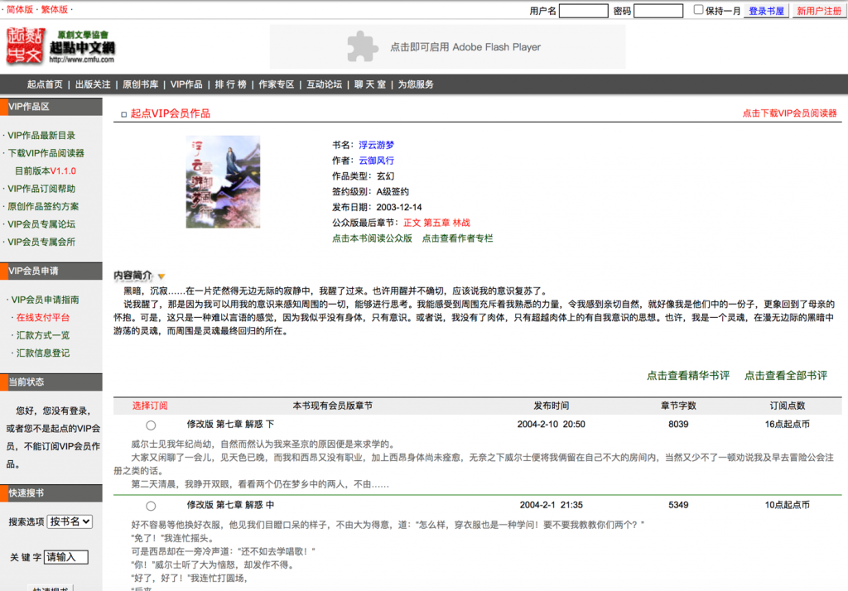This screenshot has height=591, width=848.
Task: Click signing level A级签约
Action: coord(393,192)
